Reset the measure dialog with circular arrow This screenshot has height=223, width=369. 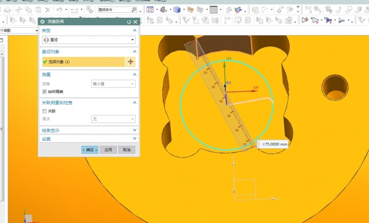click(129, 22)
